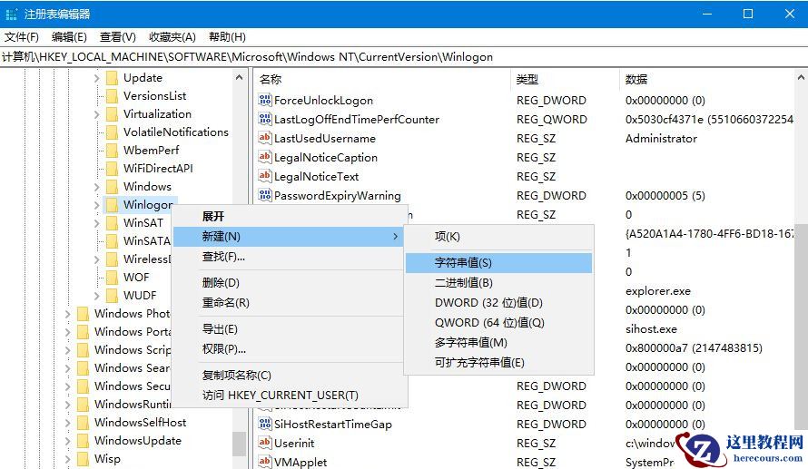
Task: Choose 权限(P)... in context menu
Action: (x=290, y=349)
